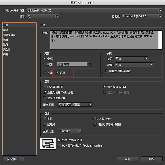Enable 嵌入頁面縮圖 checkbox
The width and height of the screenshot is (165, 165).
point(45,87)
